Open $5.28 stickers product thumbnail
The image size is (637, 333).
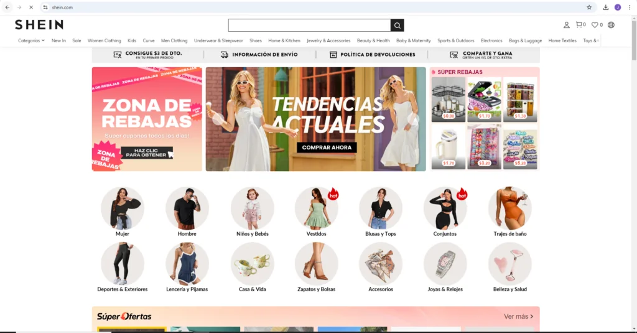coord(520,147)
